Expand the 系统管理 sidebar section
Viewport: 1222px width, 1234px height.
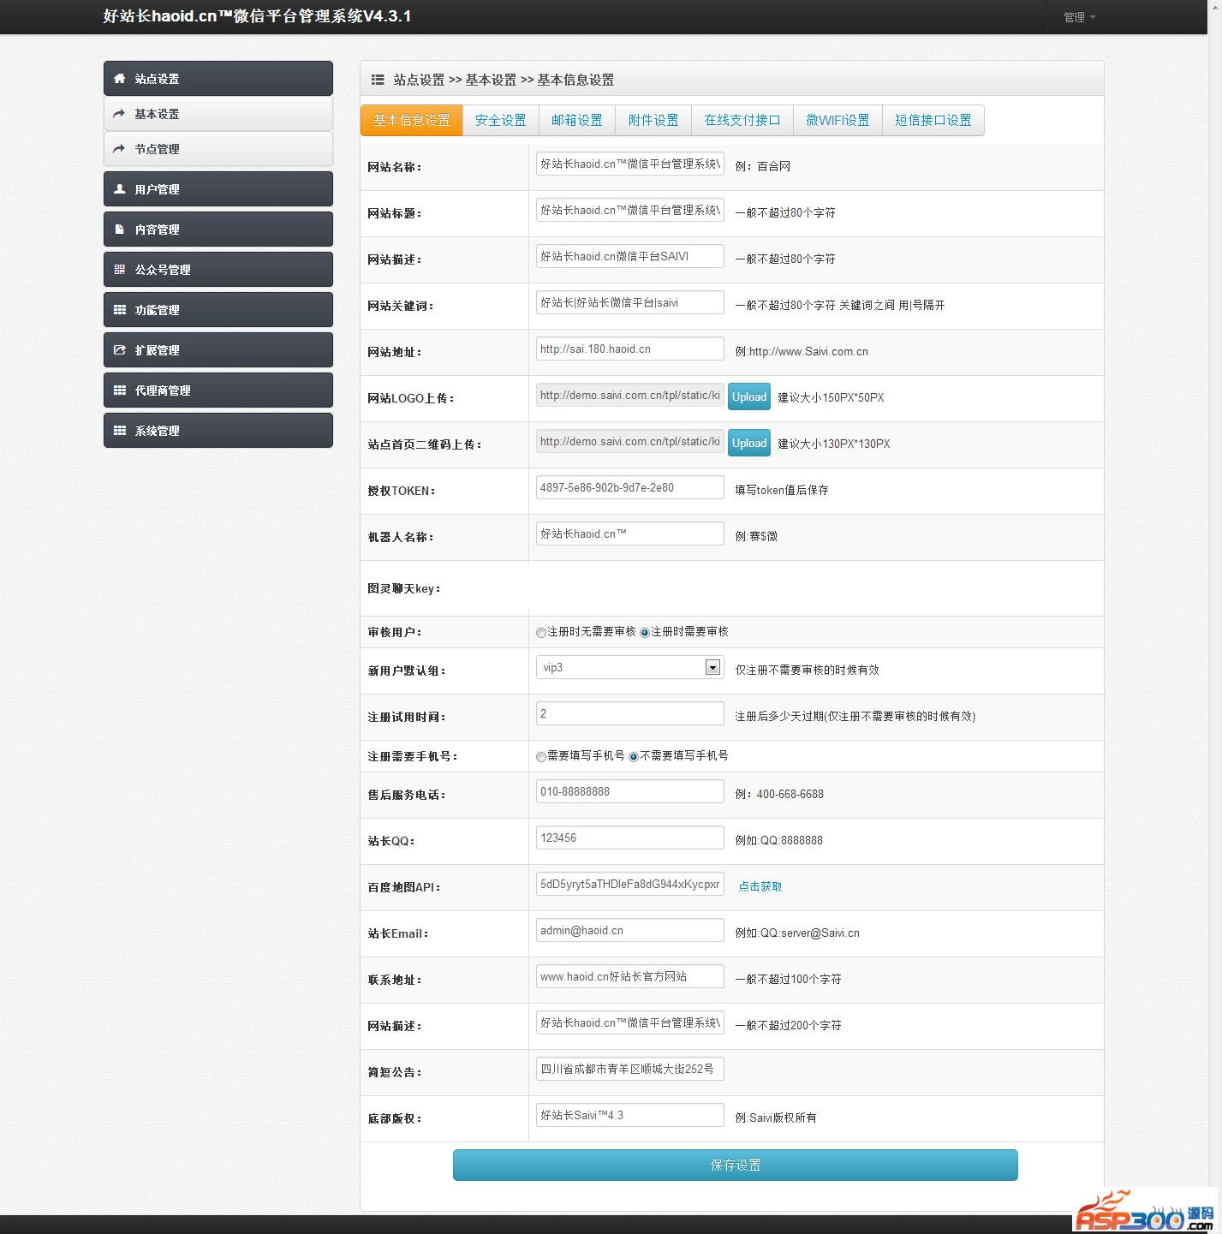click(x=218, y=431)
